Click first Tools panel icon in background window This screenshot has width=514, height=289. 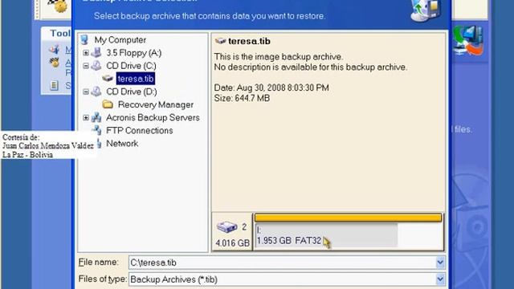pos(54,50)
